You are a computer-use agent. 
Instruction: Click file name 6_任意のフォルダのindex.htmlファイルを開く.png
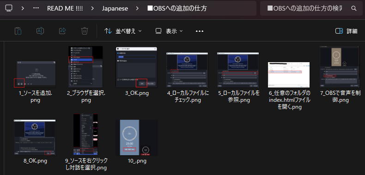(290, 100)
